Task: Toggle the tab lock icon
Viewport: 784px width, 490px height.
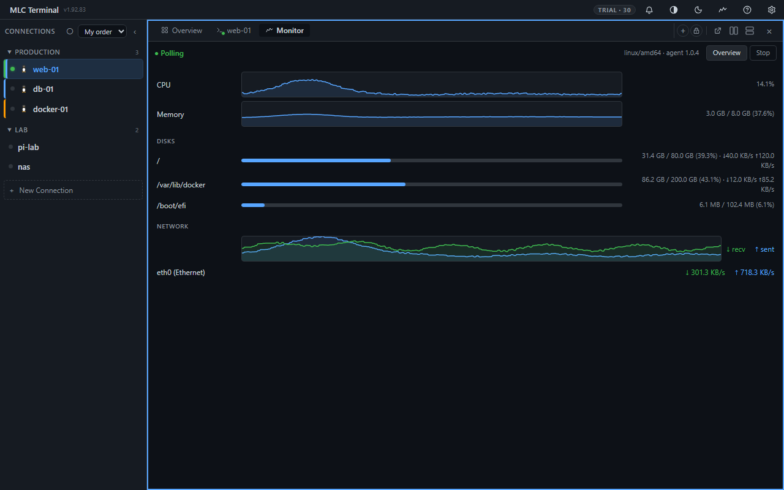Action: (696, 31)
